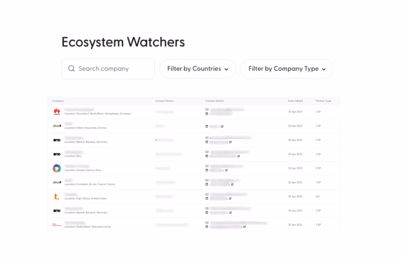Click the CSP partner type in the Düsseldorf row
The height and width of the screenshot is (260, 403).
[318, 112]
